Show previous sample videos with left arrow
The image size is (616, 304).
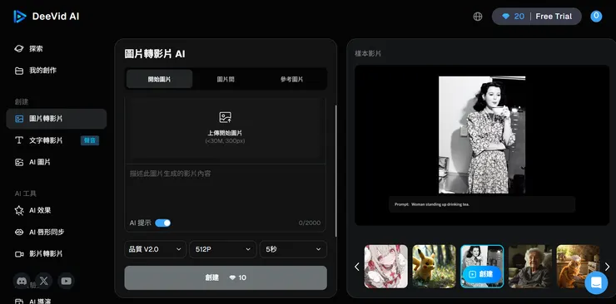[357, 267]
